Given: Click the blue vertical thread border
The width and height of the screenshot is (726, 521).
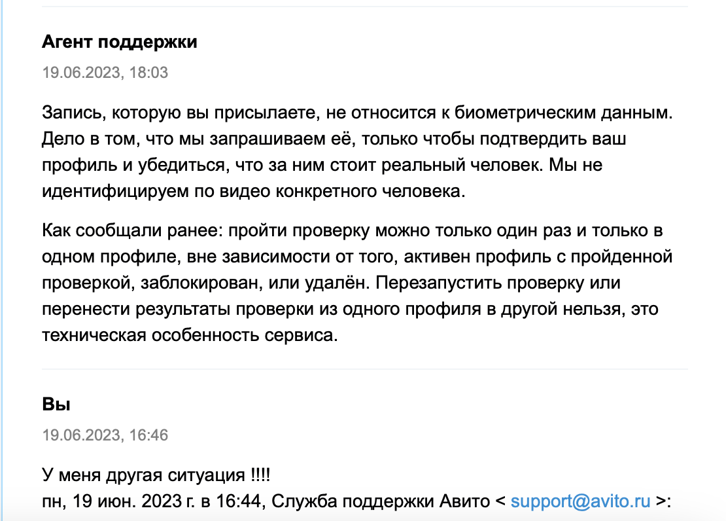Looking at the screenshot, I should point(2,260).
